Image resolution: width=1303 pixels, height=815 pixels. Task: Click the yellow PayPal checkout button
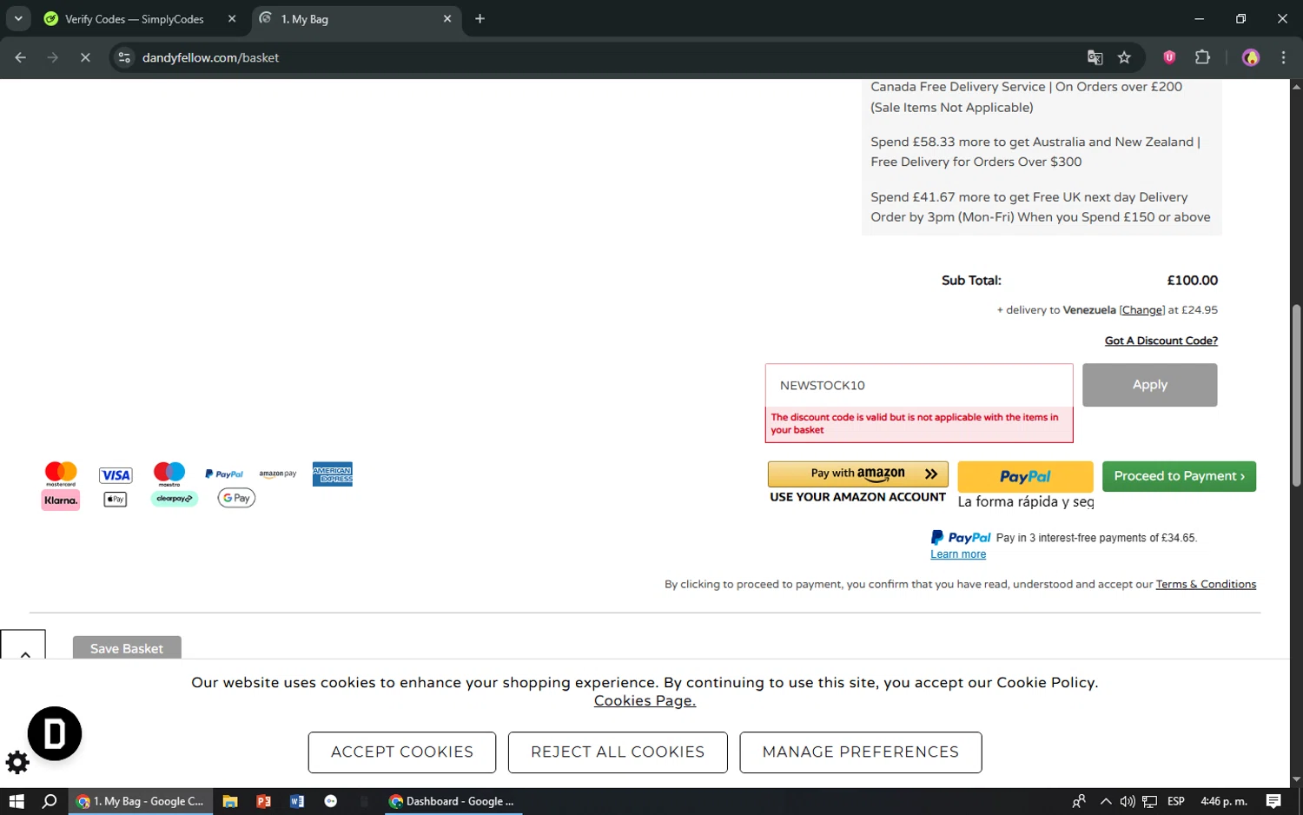tap(1025, 476)
